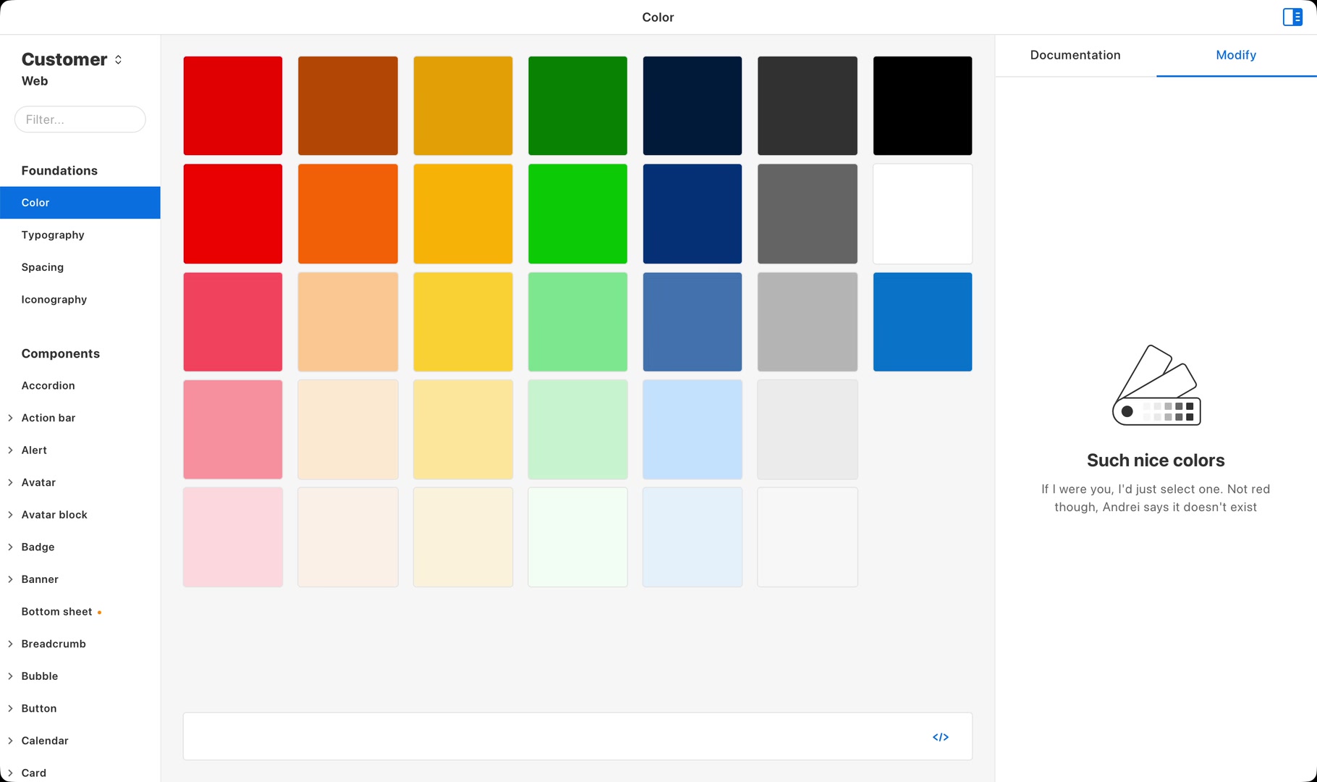The width and height of the screenshot is (1317, 782).
Task: Expand the Badge item
Action: click(10, 547)
